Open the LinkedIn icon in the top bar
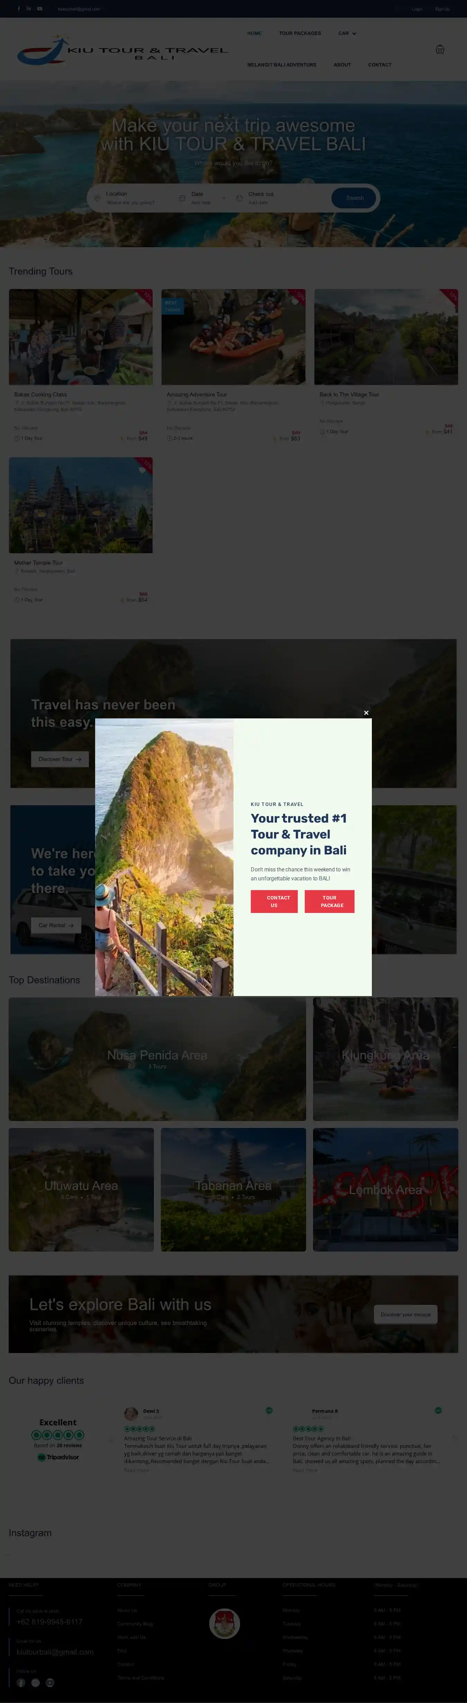Image resolution: width=467 pixels, height=1703 pixels. point(28,9)
